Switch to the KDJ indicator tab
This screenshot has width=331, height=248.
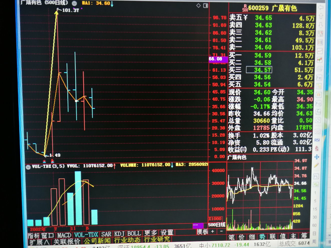tap(119, 234)
